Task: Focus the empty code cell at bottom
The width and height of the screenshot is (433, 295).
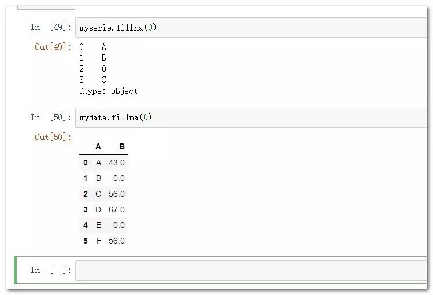Action: tap(251, 271)
